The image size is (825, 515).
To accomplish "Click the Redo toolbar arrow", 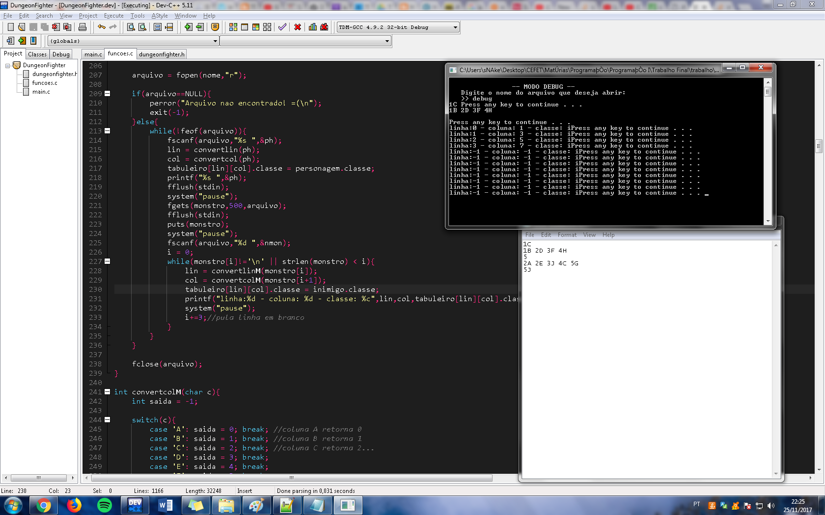I will [113, 27].
